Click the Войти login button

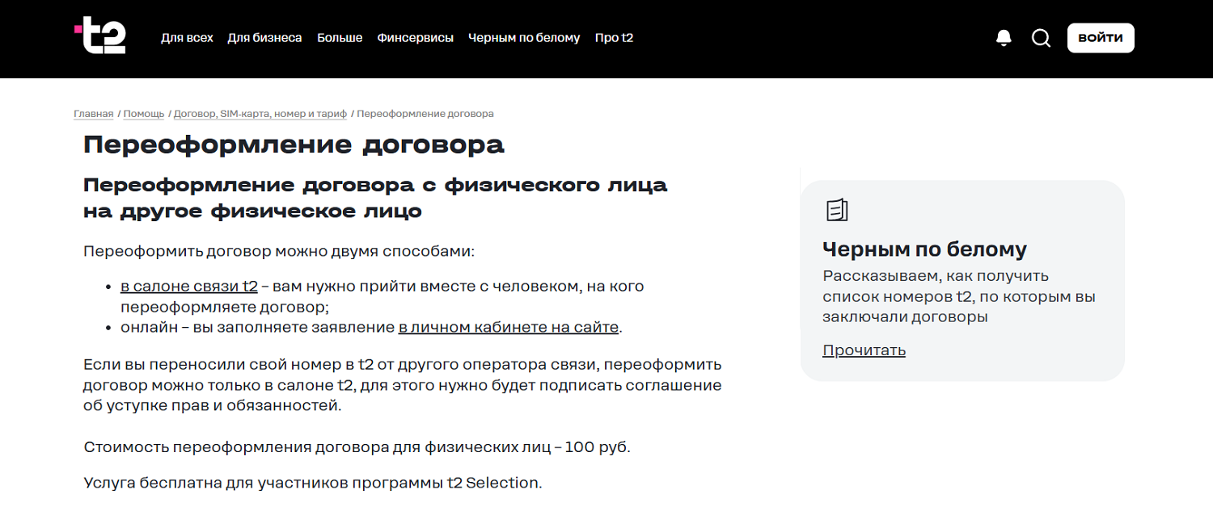click(x=1101, y=38)
